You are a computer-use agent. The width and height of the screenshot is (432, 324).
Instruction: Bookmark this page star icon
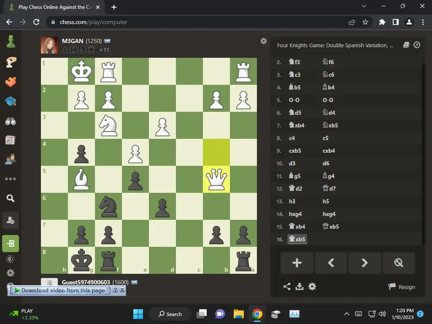365,22
